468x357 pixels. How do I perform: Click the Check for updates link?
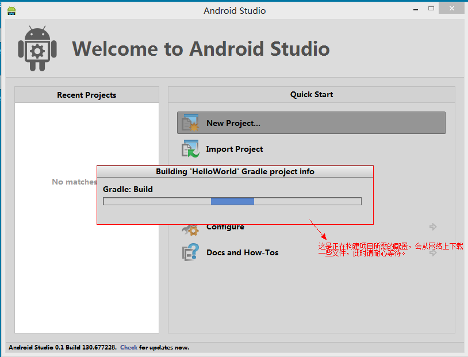pyautogui.click(x=129, y=347)
